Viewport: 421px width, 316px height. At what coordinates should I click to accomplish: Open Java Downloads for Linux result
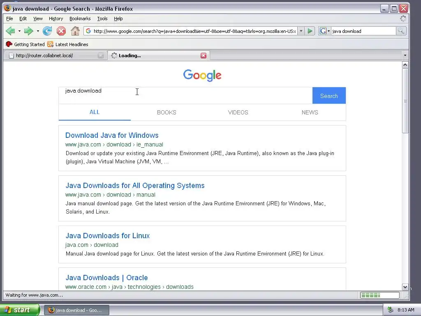(108, 236)
